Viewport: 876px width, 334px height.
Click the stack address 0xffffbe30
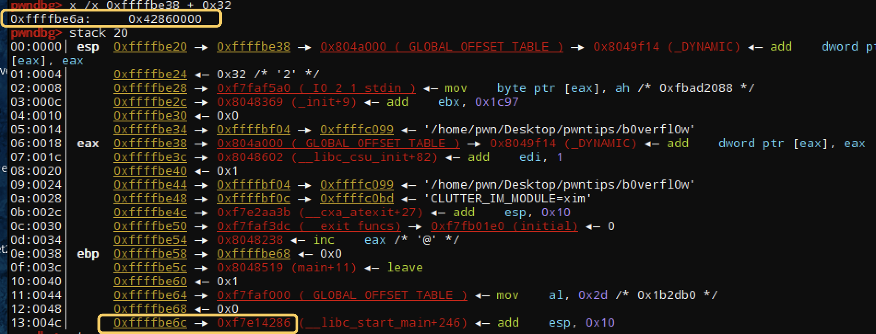click(150, 116)
